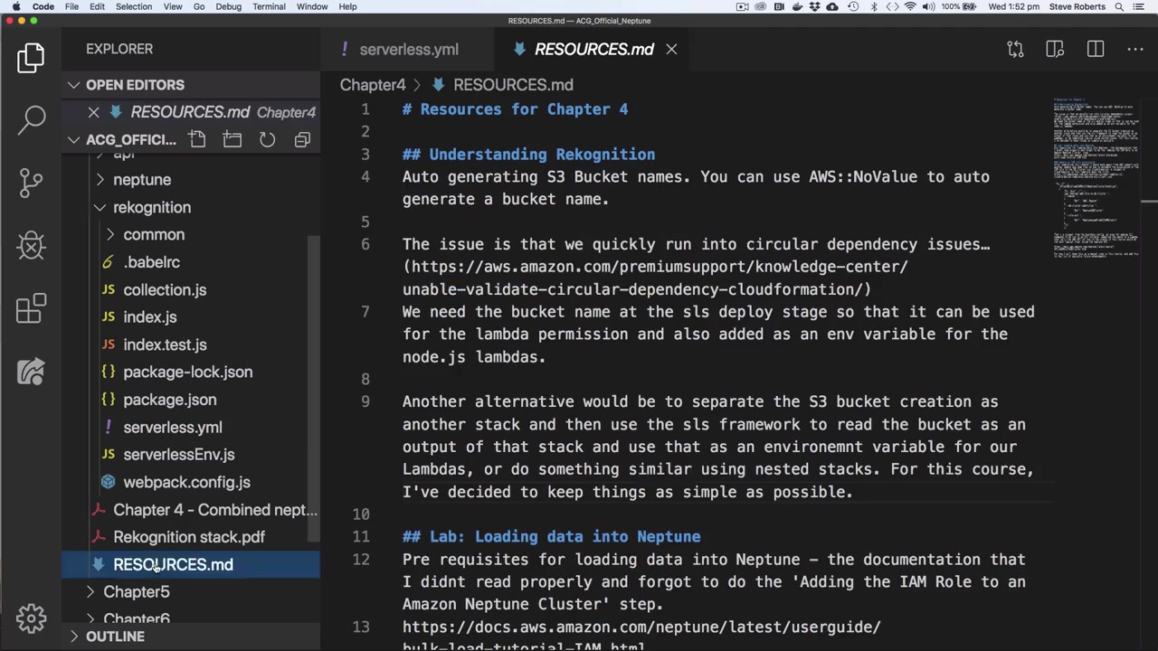
Task: Open the Explorer view in activity bar
Action: pos(31,58)
